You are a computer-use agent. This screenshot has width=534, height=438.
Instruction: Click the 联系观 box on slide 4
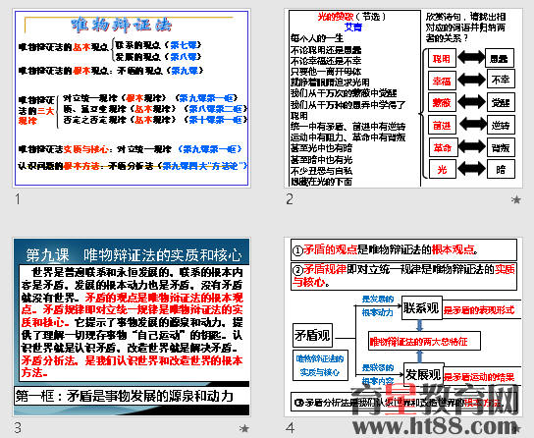tap(422, 308)
